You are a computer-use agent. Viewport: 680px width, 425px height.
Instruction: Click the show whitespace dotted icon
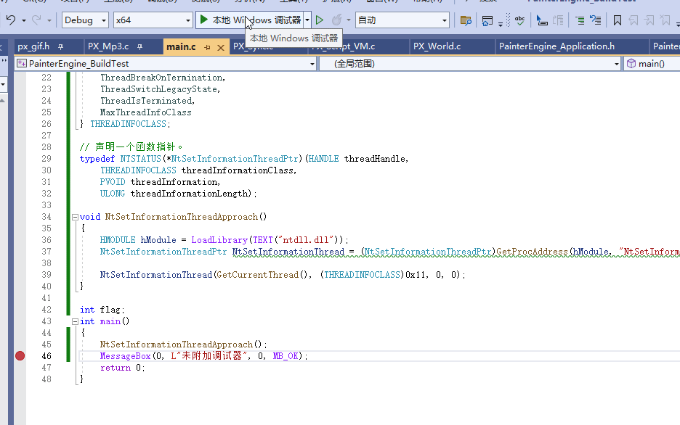(x=507, y=20)
